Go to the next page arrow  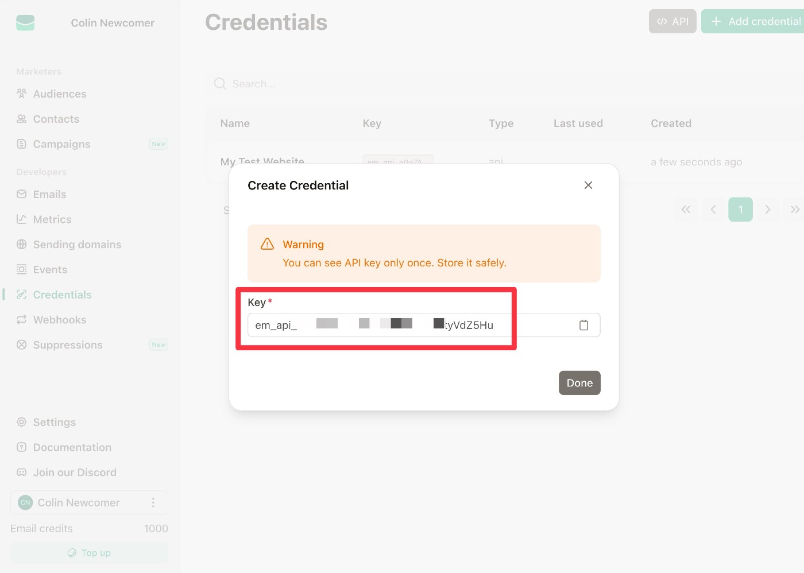[x=767, y=210]
